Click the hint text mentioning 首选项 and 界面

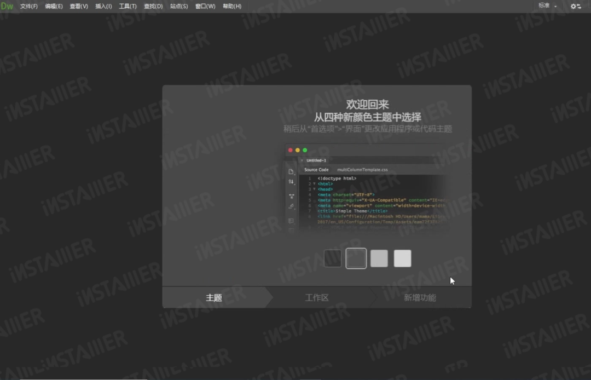[x=368, y=129]
